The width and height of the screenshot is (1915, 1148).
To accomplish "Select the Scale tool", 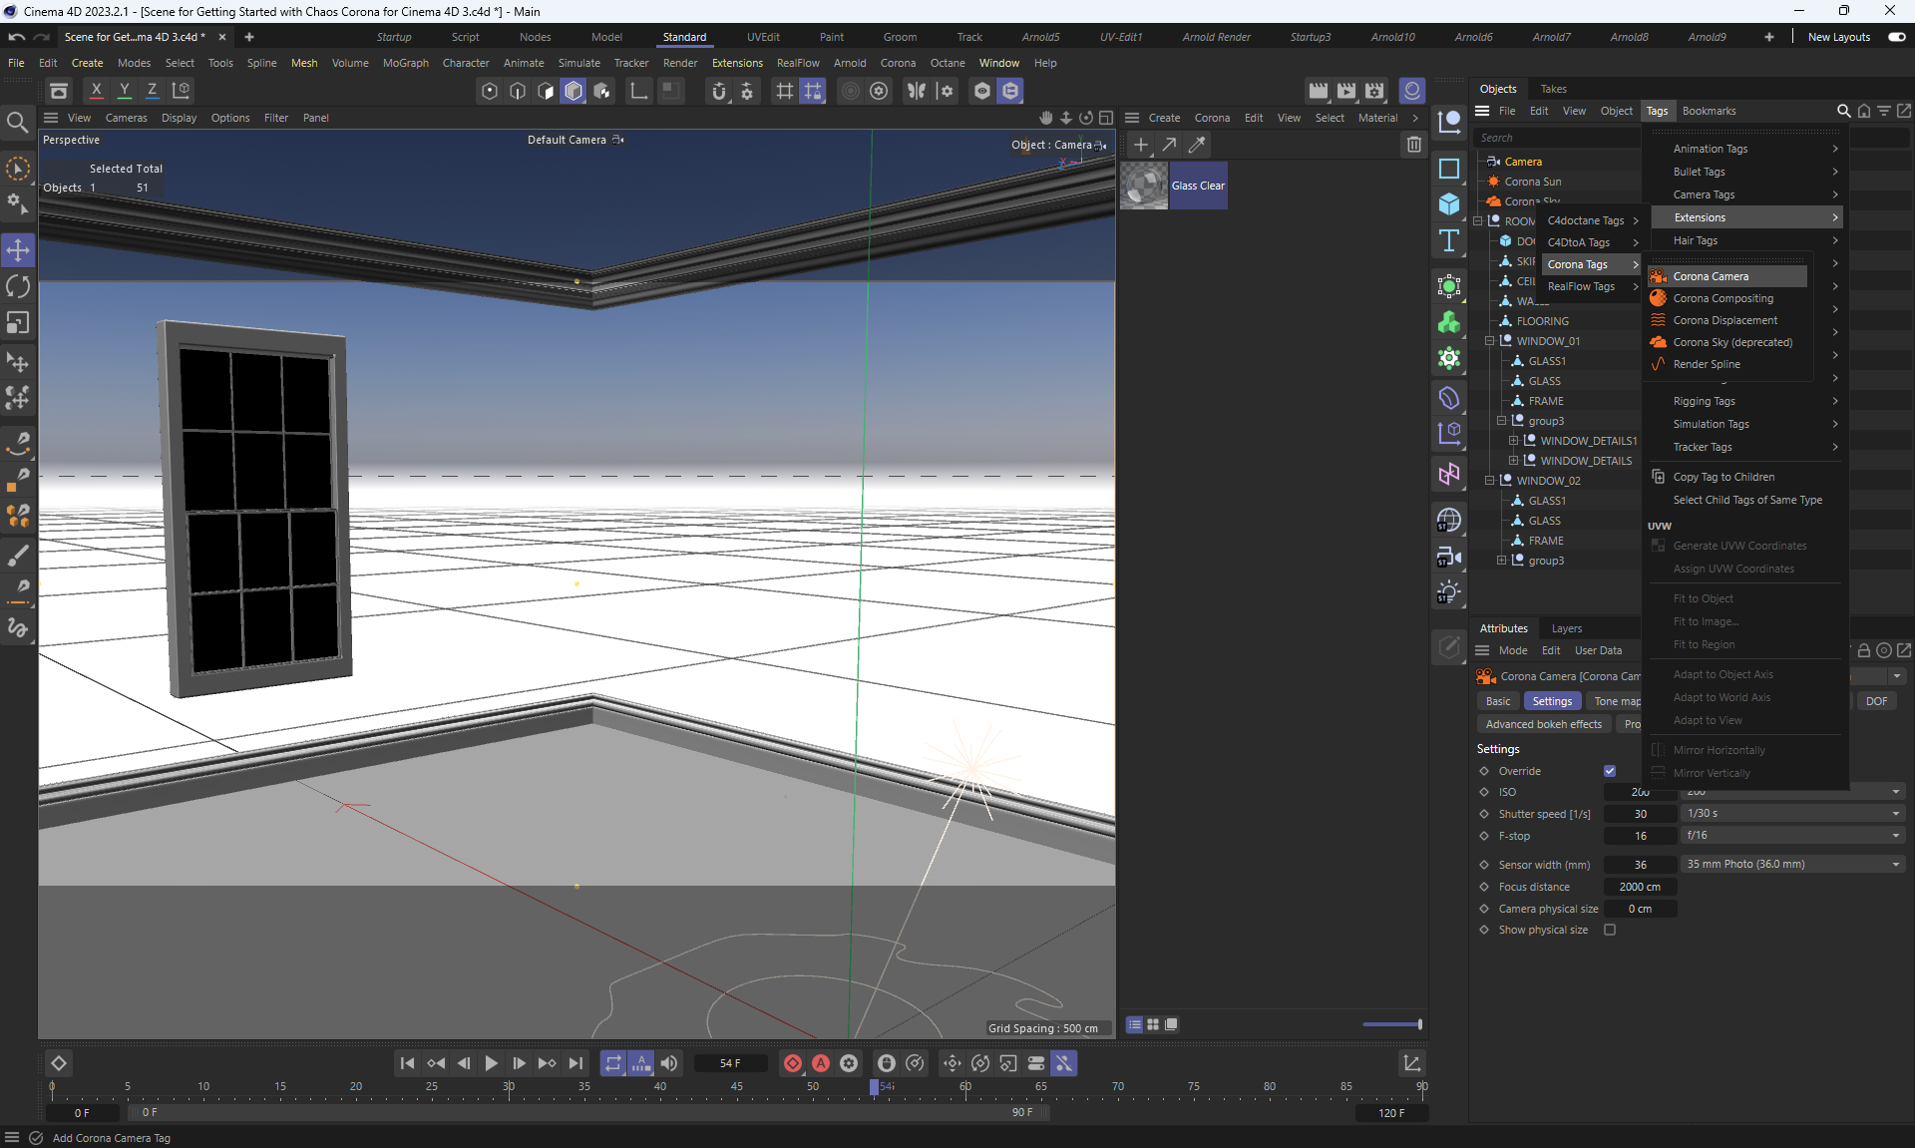I will tap(18, 323).
